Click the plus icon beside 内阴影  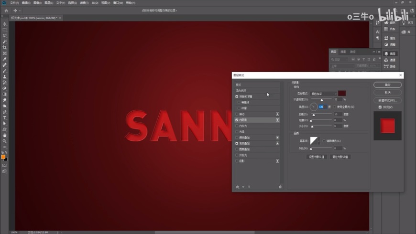(x=277, y=120)
